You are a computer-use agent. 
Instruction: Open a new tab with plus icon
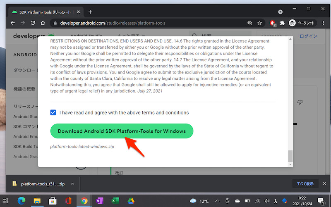[x=90, y=12]
